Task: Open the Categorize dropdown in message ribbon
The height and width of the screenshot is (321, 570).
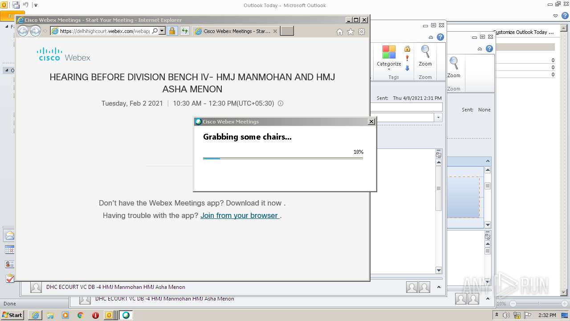Action: [389, 58]
